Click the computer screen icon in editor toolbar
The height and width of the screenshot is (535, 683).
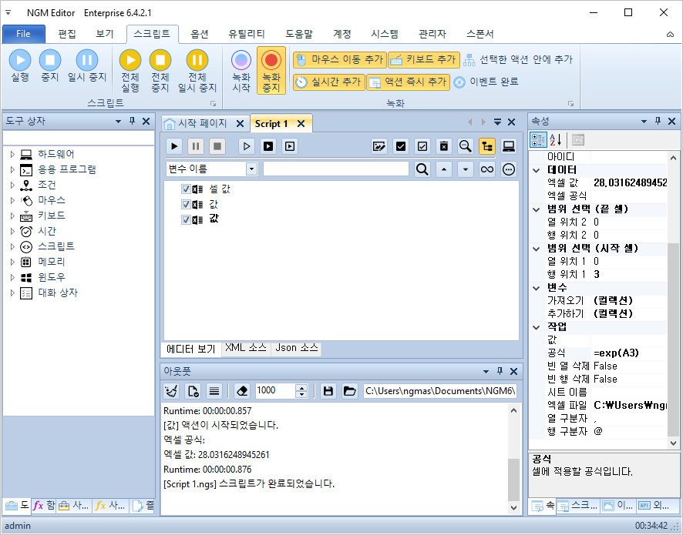pos(508,146)
